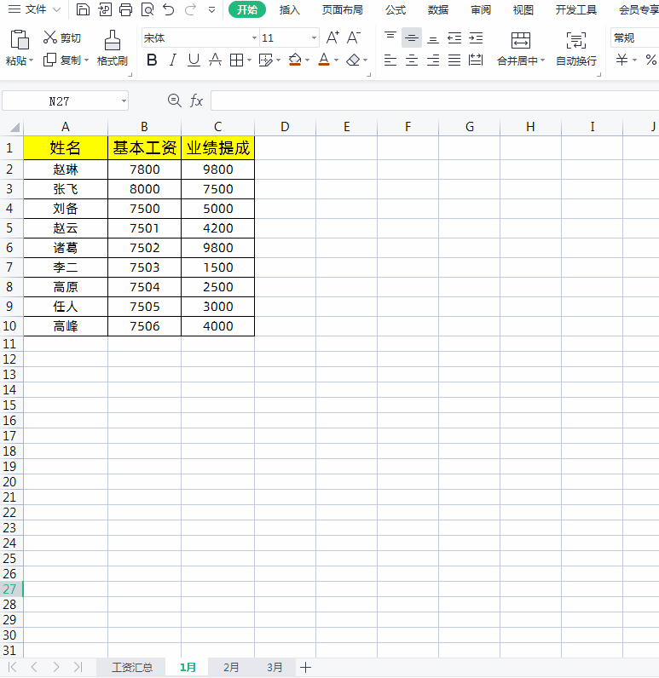Decrease indent icon
659x678 pixels.
coord(454,38)
